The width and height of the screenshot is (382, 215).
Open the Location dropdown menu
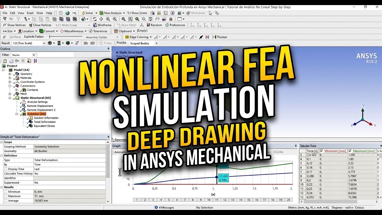click(28, 31)
